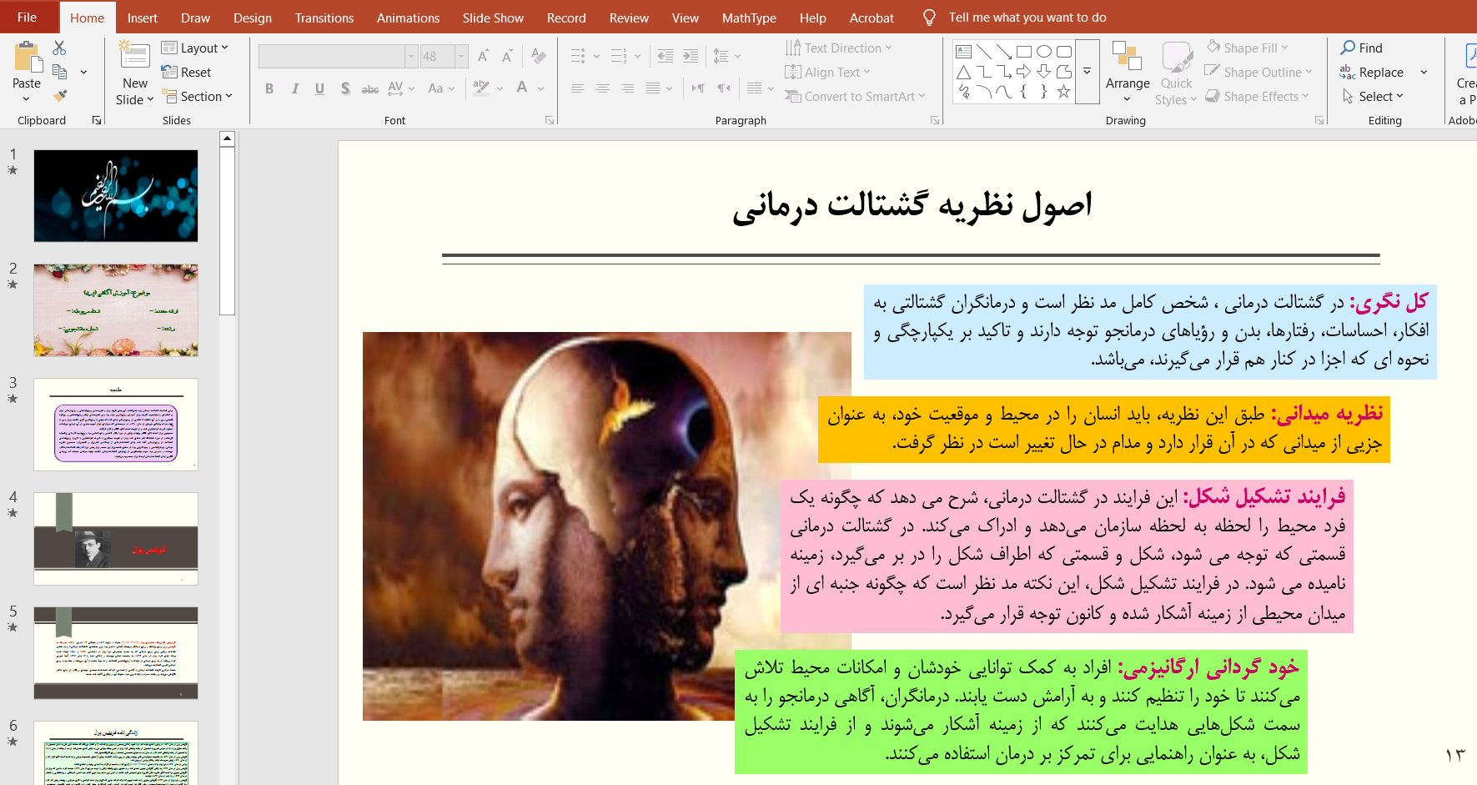Click the Format Painter brush icon
Viewport: 1477px width, 785px height.
click(x=59, y=96)
